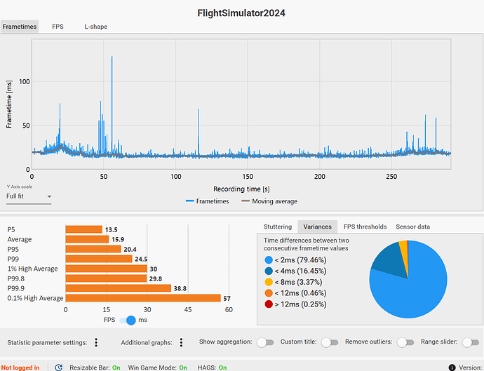Click the 1% High Average bar
The image size is (484, 371).
click(106, 269)
